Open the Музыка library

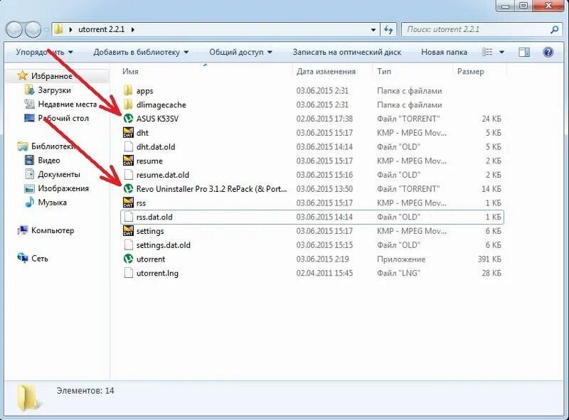(52, 203)
